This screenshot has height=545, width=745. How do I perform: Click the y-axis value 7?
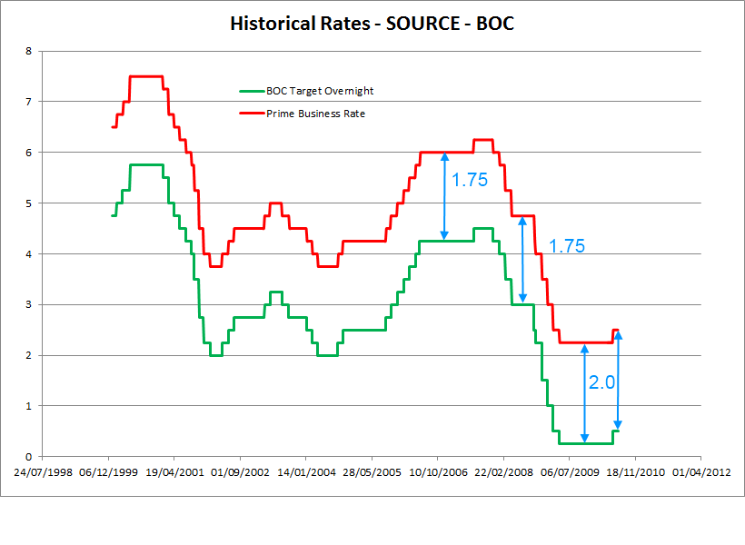point(28,102)
